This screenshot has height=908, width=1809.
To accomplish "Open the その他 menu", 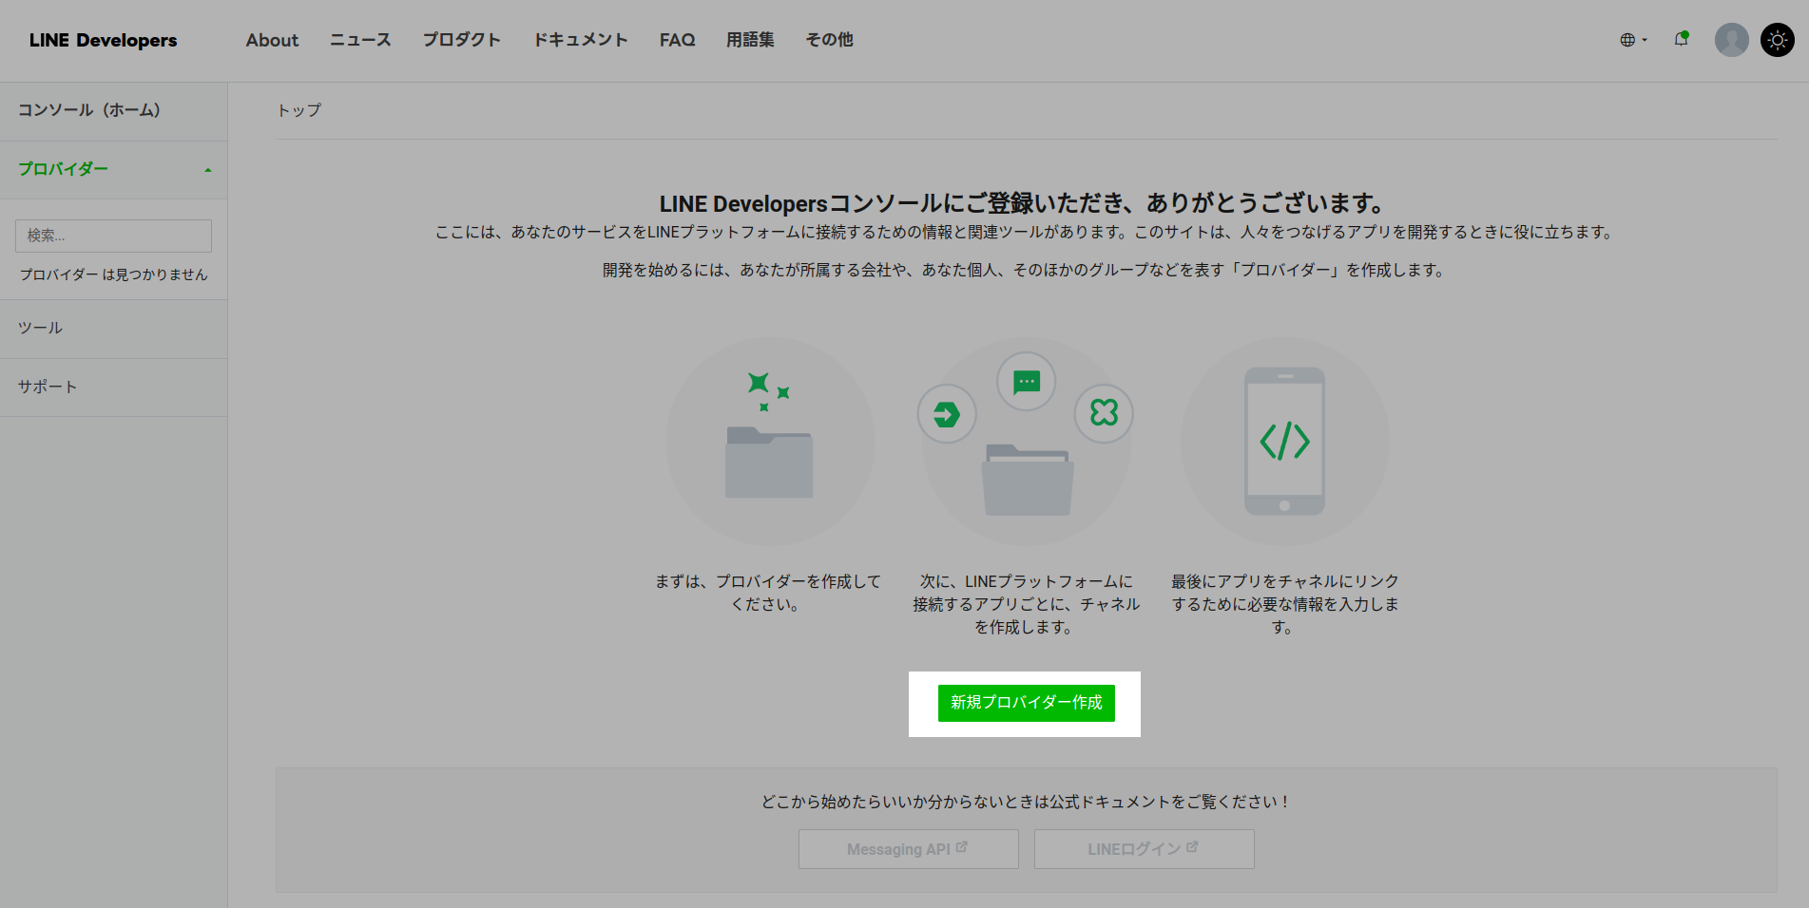I will pos(829,40).
